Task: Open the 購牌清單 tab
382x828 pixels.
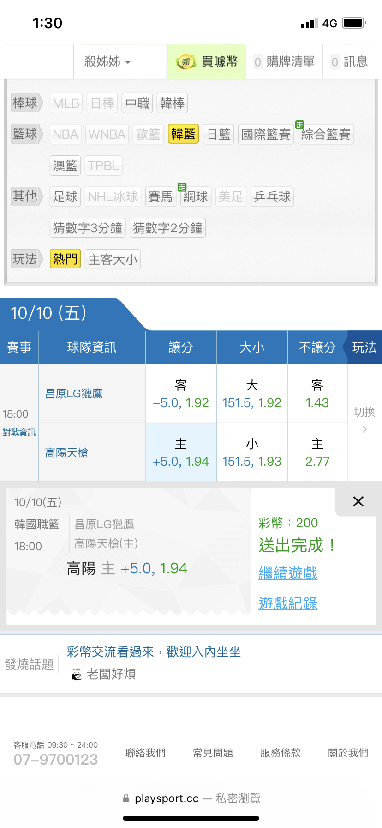Action: click(284, 61)
